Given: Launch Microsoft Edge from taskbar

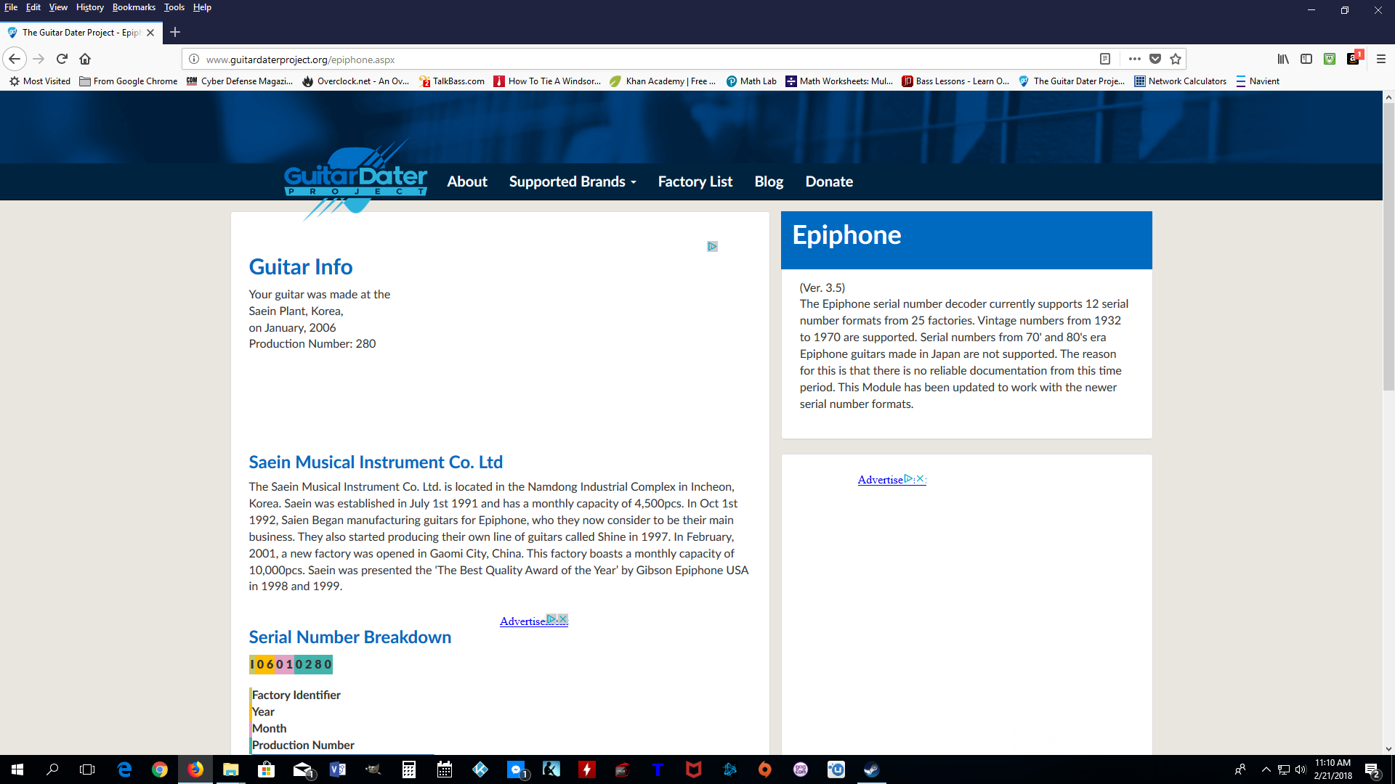Looking at the screenshot, I should 124,769.
